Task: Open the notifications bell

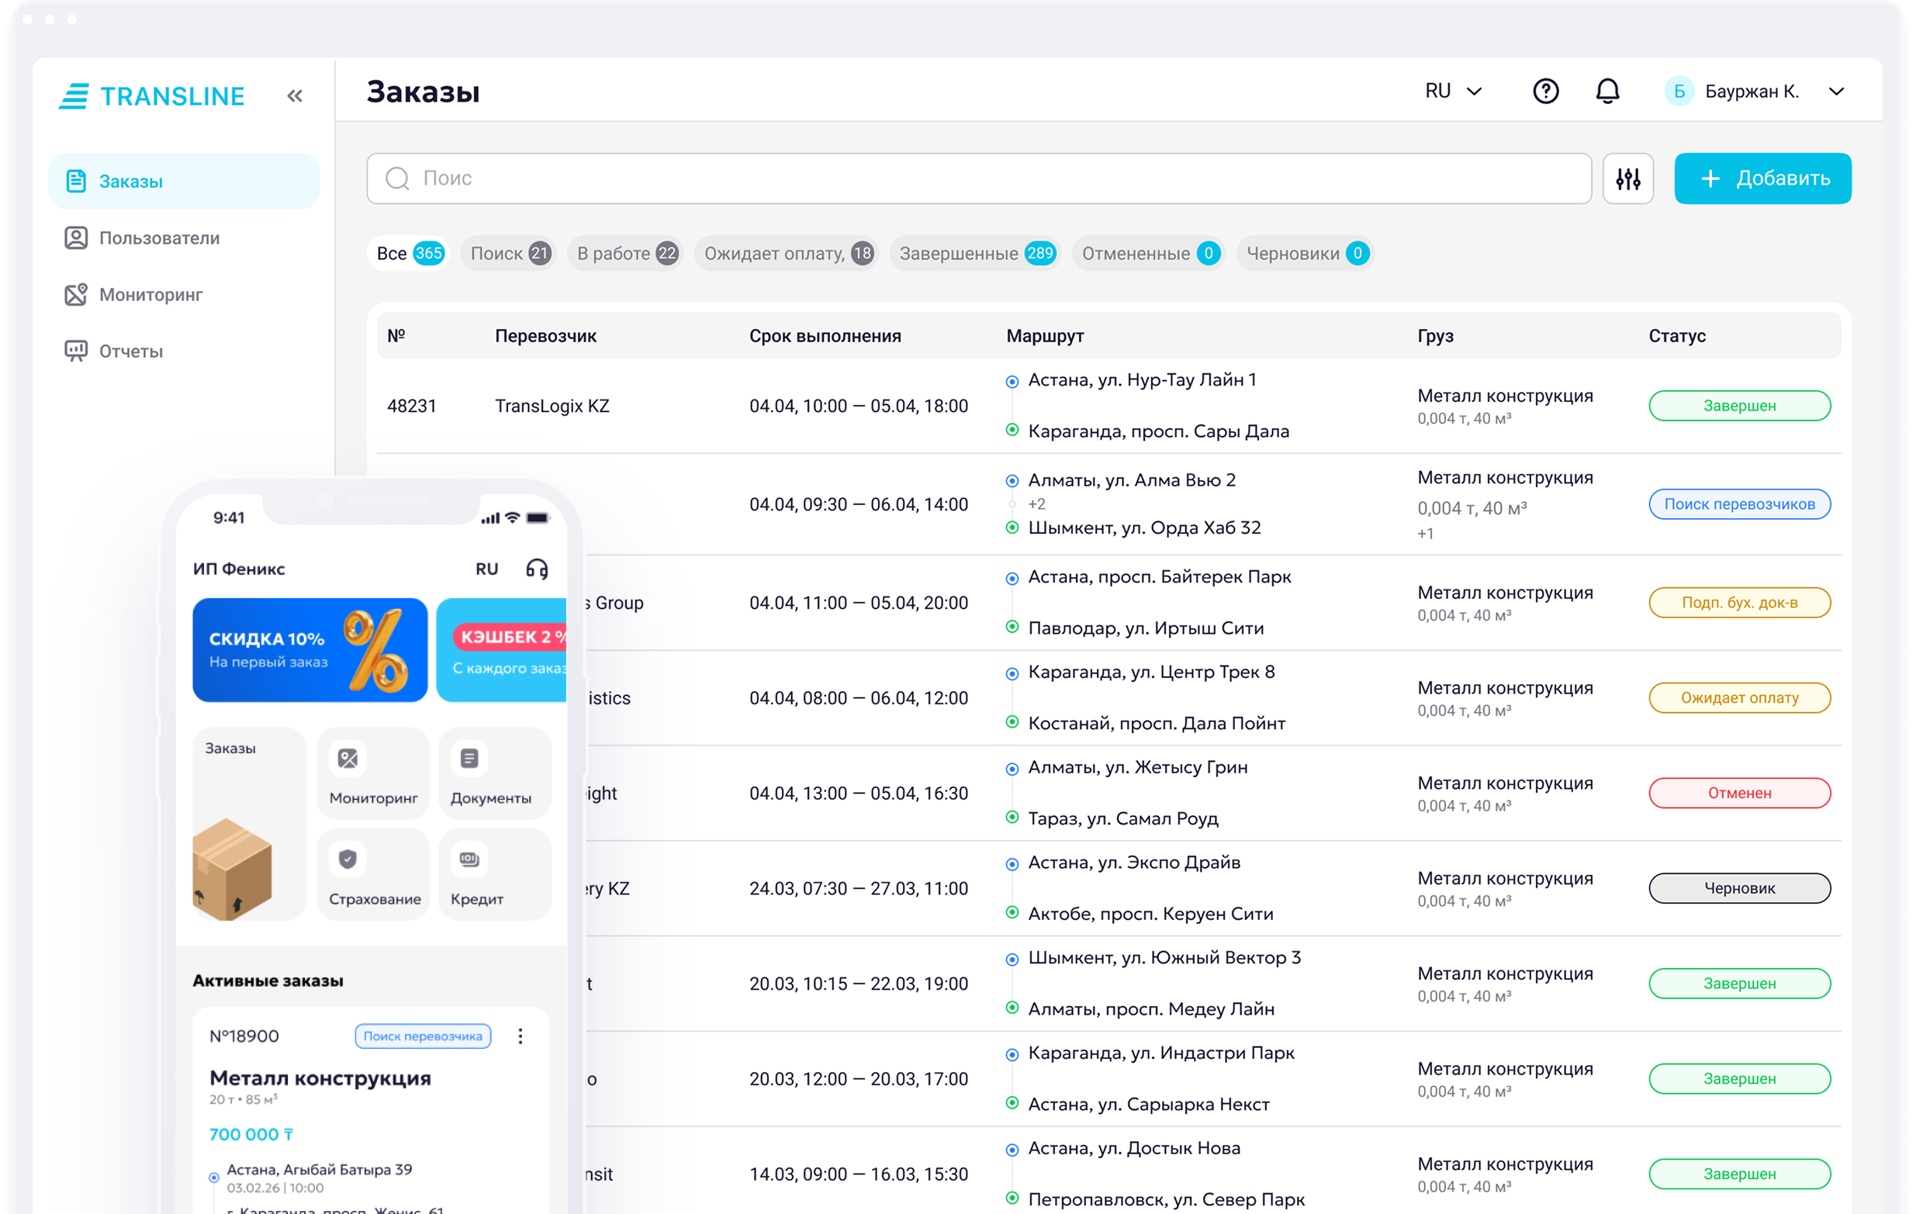Action: [1607, 92]
